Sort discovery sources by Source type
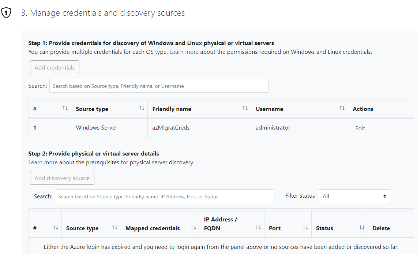 click(x=114, y=227)
